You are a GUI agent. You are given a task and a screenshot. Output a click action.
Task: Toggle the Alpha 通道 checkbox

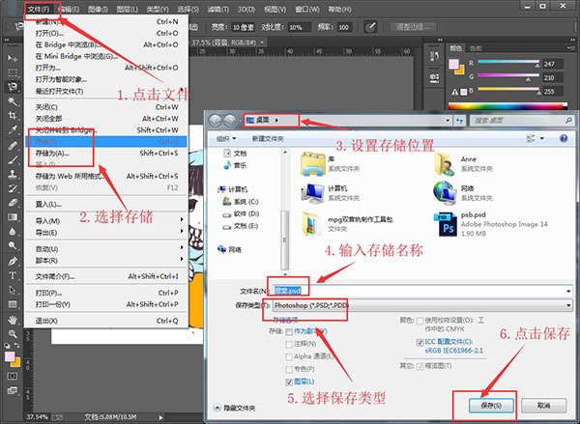289,356
